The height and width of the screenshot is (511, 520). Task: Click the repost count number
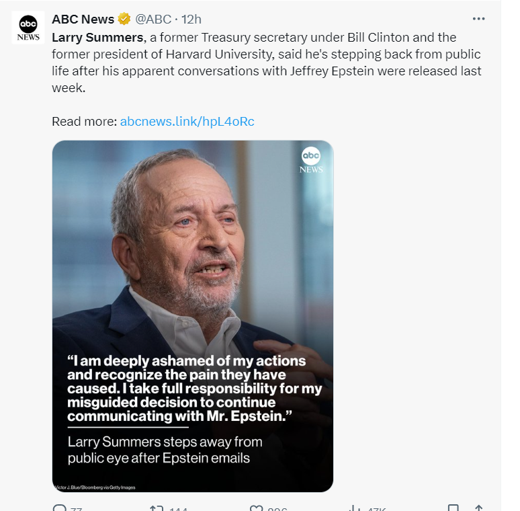[x=178, y=509]
